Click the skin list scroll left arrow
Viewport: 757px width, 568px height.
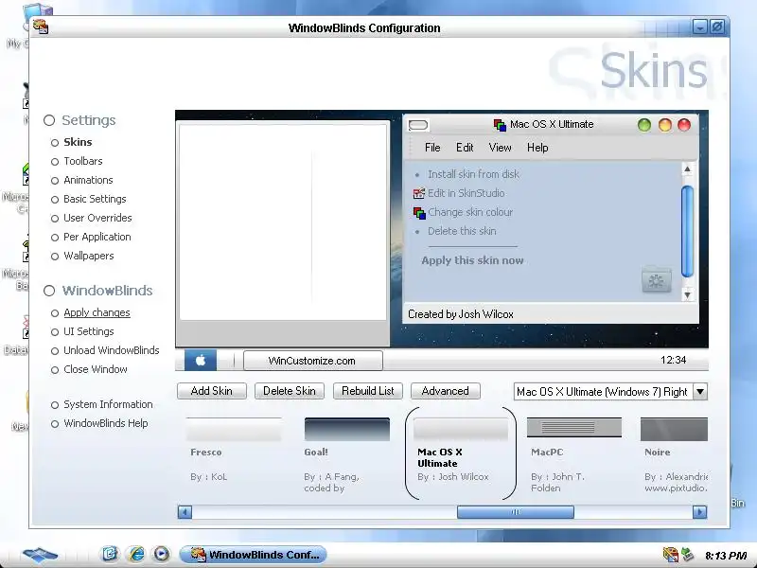tap(185, 512)
